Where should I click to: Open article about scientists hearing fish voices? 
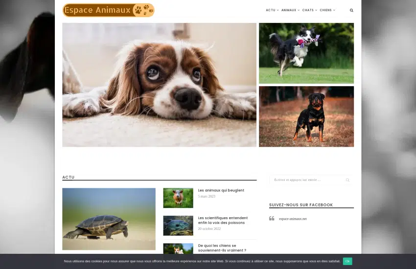point(223,220)
